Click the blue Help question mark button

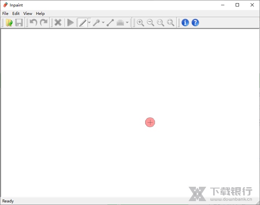(x=195, y=23)
